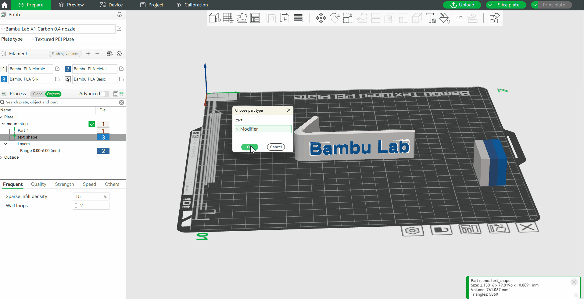Open the printer preset dropdown
Screen dimensions: 584x299
coord(58,29)
